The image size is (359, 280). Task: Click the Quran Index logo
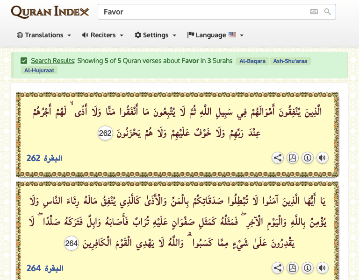pyautogui.click(x=50, y=12)
